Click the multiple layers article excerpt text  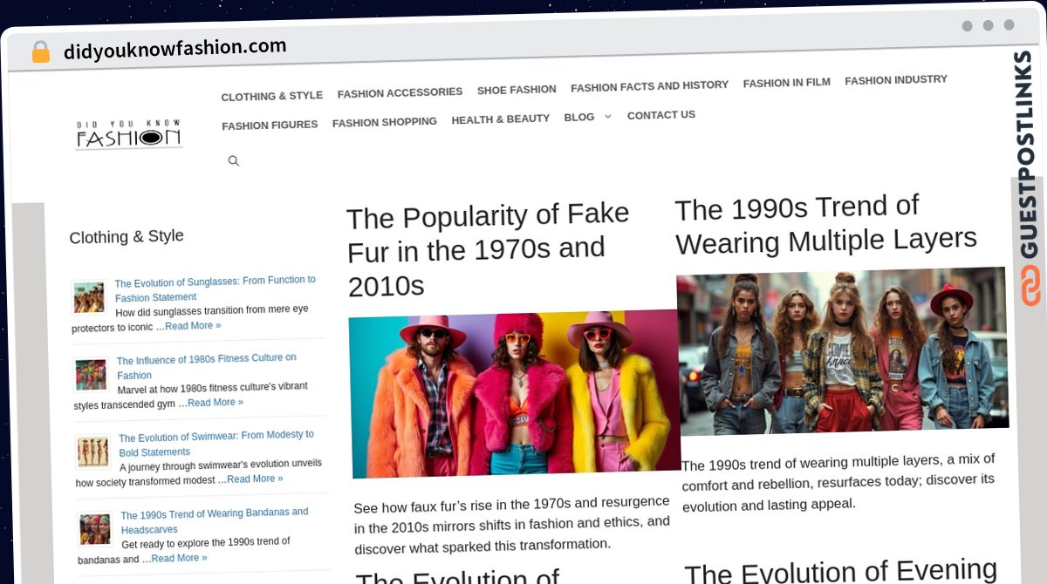click(838, 482)
